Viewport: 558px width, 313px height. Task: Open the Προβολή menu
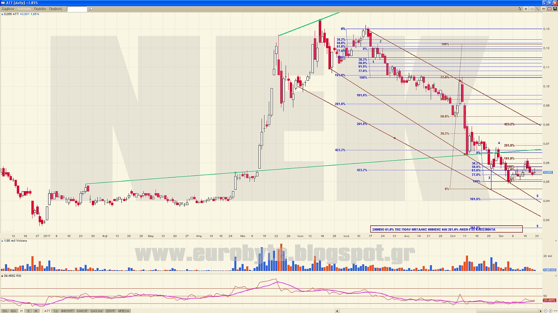(55, 9)
